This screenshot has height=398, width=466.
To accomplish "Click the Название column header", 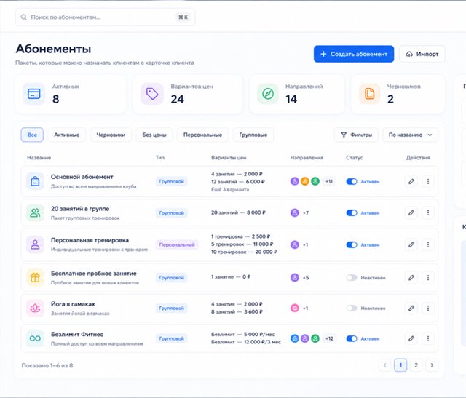I will 39,158.
